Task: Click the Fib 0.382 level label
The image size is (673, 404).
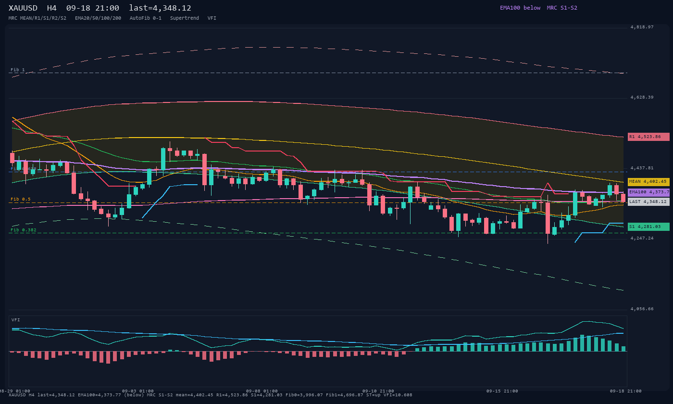Action: (x=24, y=230)
